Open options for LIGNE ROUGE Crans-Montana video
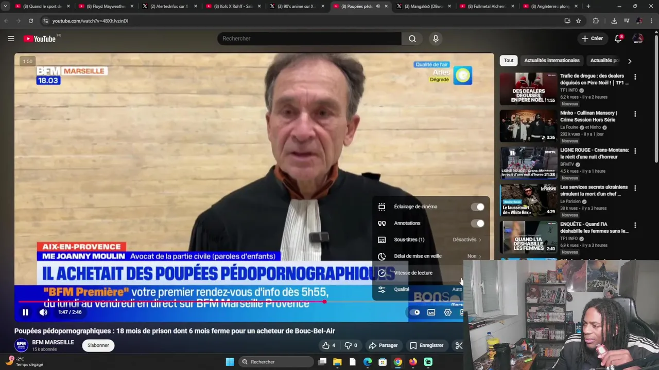 point(635,151)
